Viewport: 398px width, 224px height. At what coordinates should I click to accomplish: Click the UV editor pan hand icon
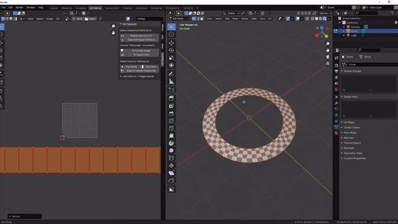[x=113, y=32]
